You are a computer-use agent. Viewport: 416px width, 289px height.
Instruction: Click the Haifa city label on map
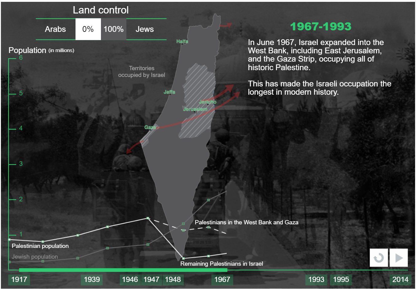coord(182,41)
